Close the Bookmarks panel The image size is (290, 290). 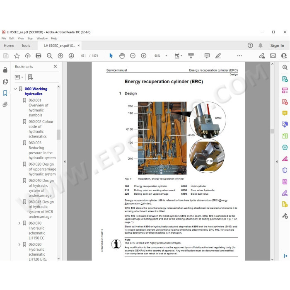tap(55, 66)
